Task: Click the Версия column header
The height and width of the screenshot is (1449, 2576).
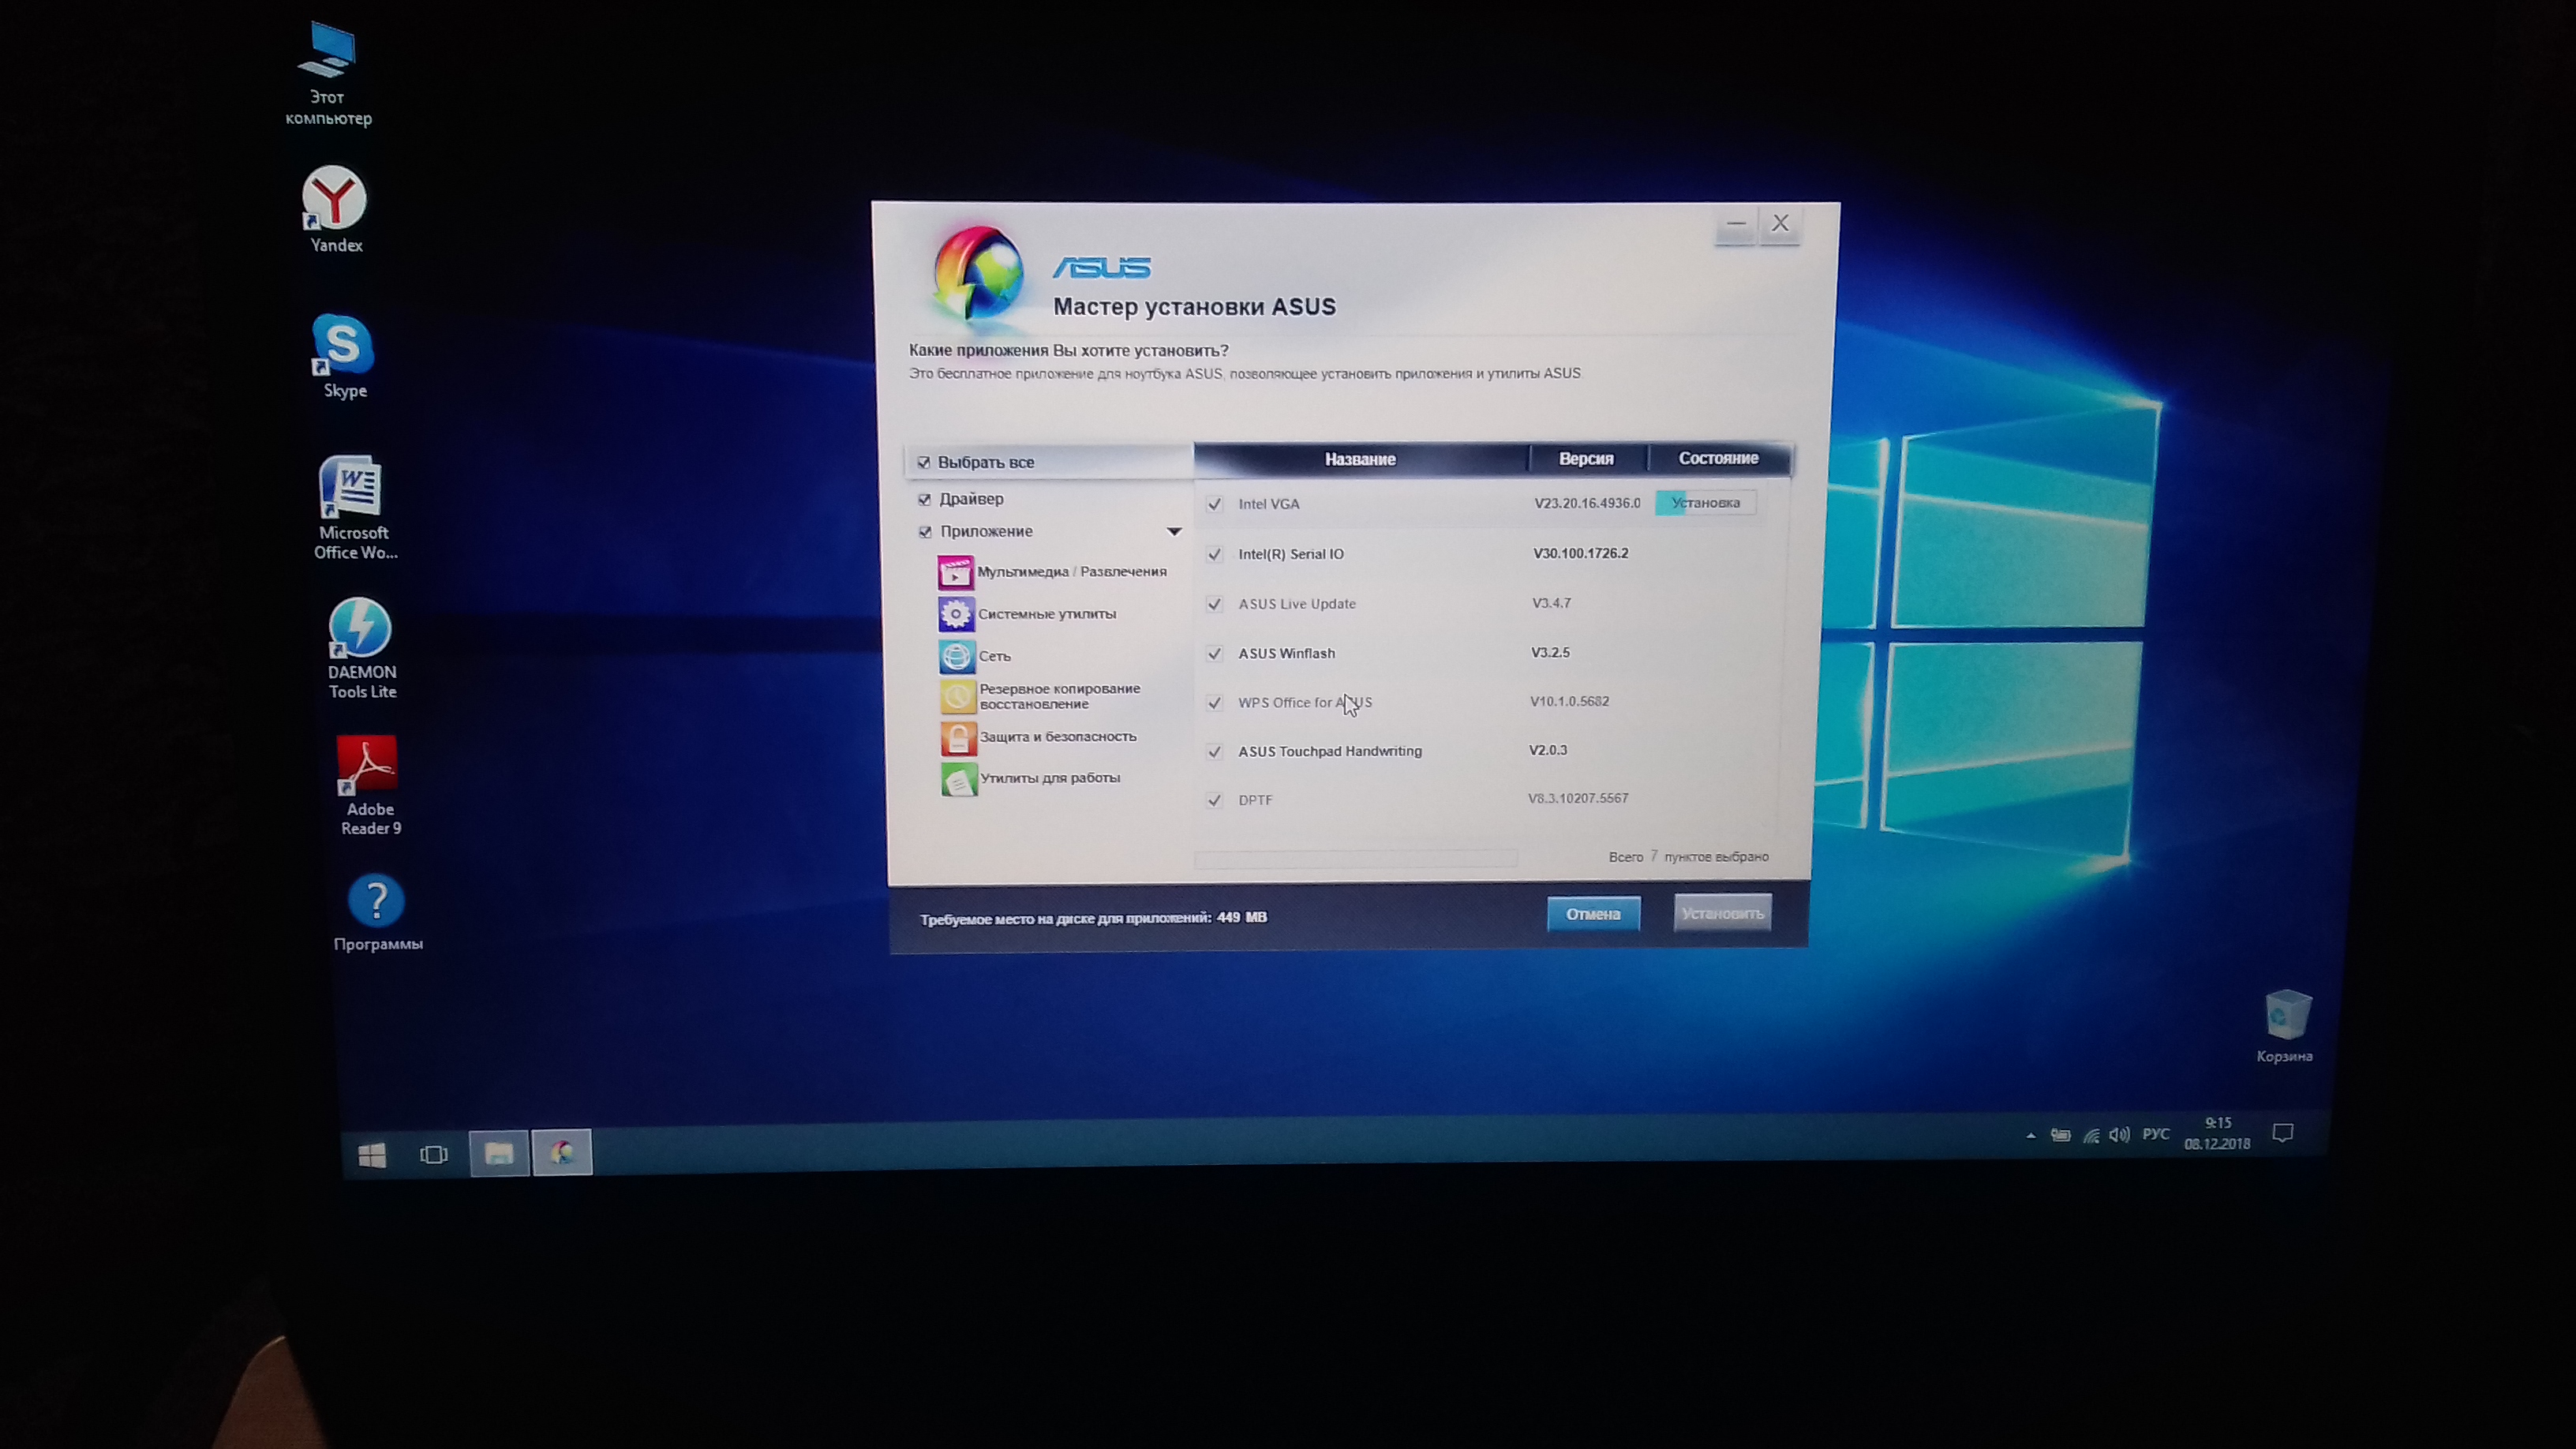Action: click(x=1587, y=458)
